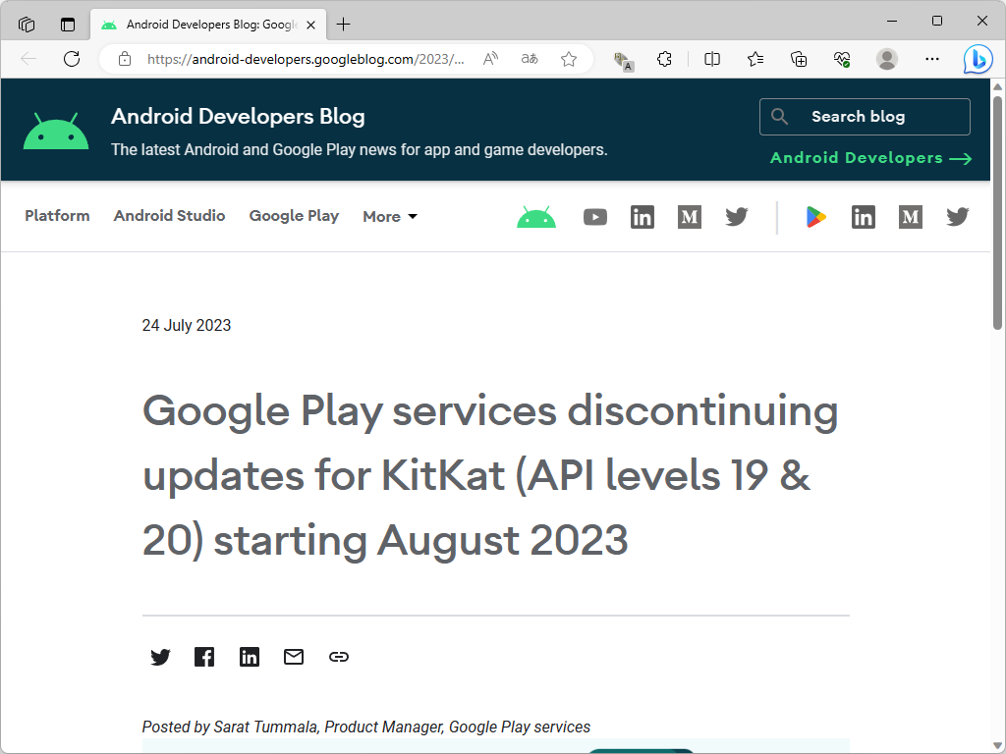
Task: Click the article headline about KitKat
Action: coord(491,475)
